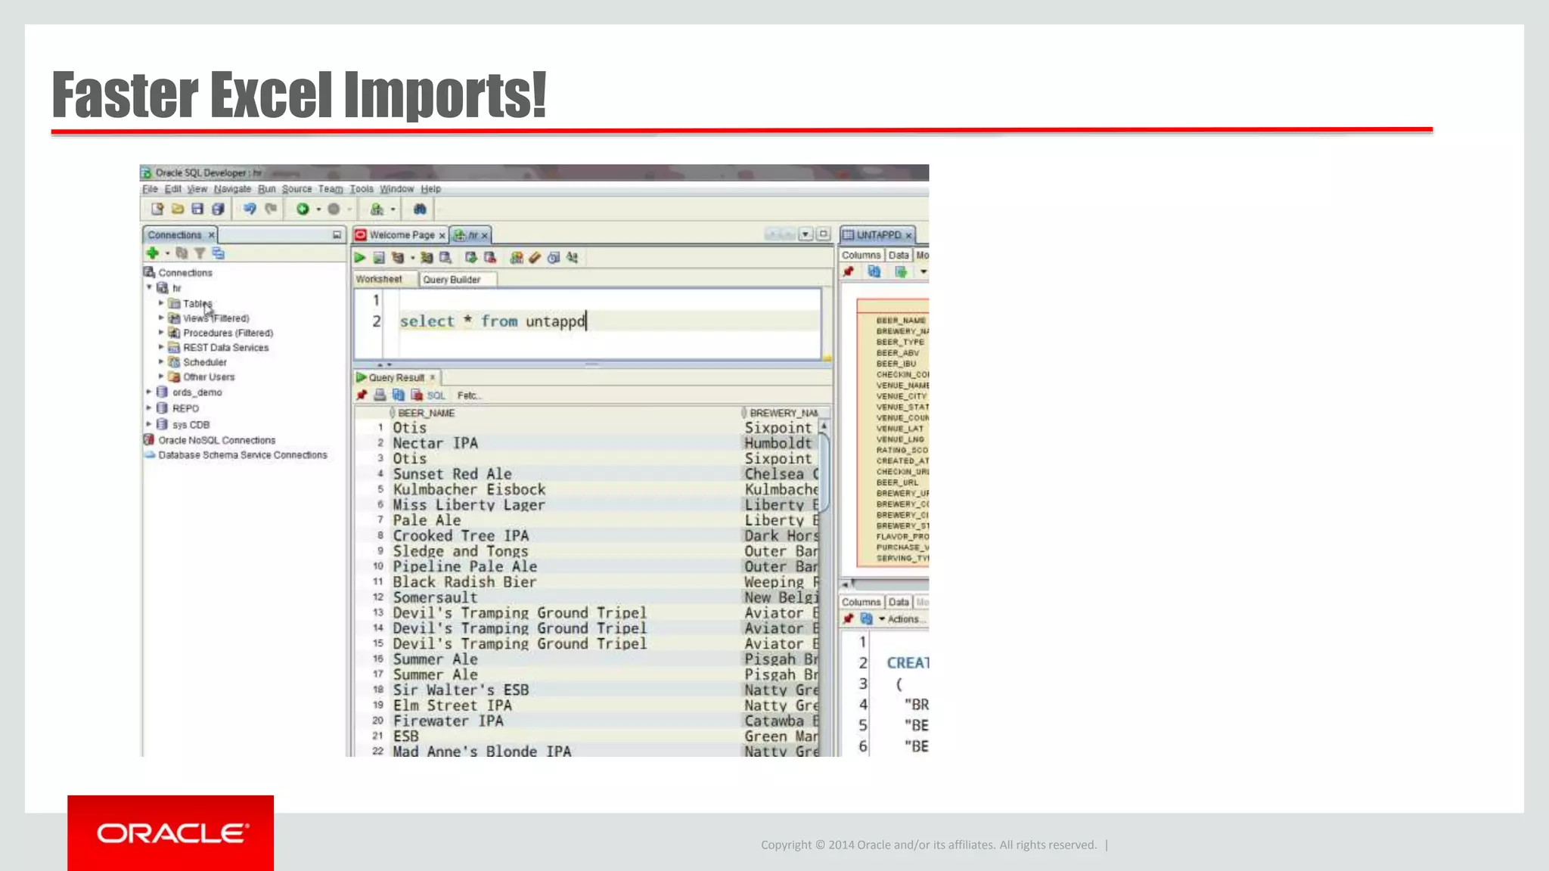Switch to the Welcome Page tab
The height and width of the screenshot is (871, 1549).
(401, 235)
